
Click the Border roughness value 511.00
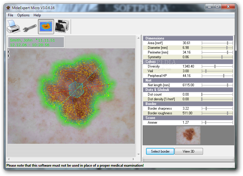(188, 113)
